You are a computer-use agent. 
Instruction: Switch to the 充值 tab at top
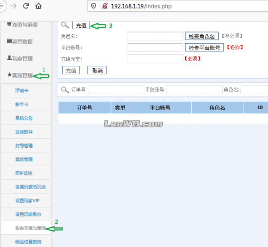pos(81,25)
